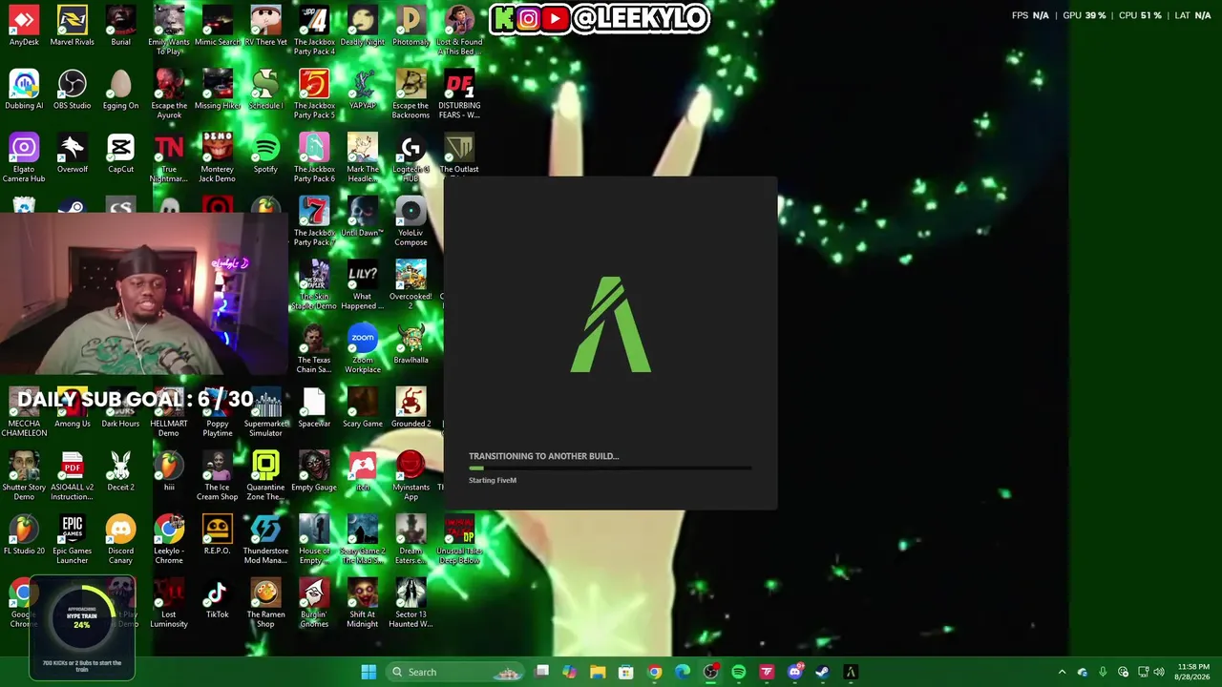Switch to FiveM on the taskbar
The width and height of the screenshot is (1222, 687).
click(x=851, y=672)
